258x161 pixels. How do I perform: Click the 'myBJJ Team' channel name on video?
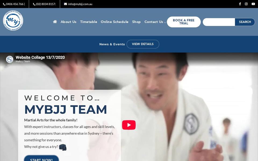[23, 61]
